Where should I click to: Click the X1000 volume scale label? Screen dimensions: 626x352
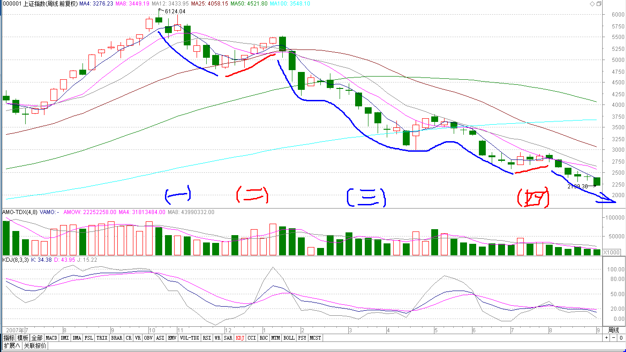click(x=612, y=253)
